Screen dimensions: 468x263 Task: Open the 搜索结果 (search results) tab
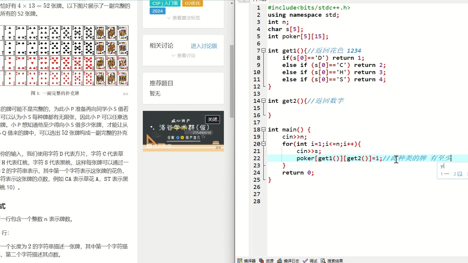(332, 261)
